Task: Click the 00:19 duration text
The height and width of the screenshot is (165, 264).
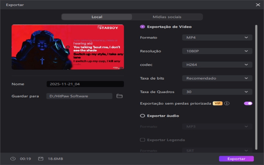Action: (x=25, y=159)
